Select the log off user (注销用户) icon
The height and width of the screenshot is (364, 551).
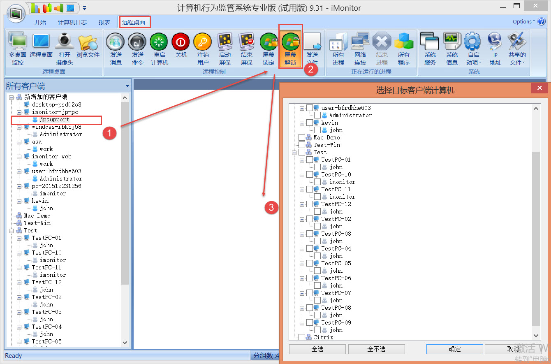[203, 49]
